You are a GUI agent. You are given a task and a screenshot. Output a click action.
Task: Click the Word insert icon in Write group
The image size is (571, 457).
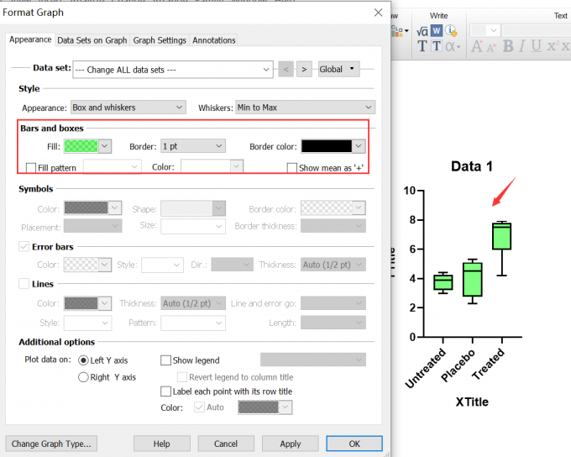point(437,30)
